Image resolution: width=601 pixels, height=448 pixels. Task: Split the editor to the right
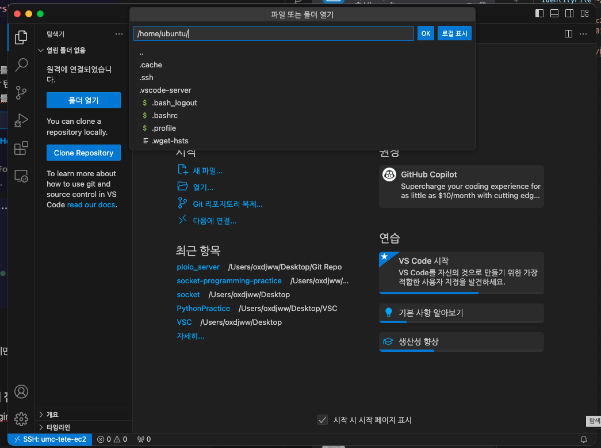click(x=568, y=34)
